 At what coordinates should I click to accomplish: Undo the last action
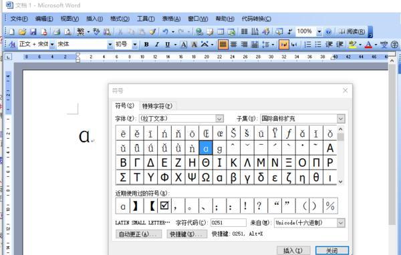165,31
